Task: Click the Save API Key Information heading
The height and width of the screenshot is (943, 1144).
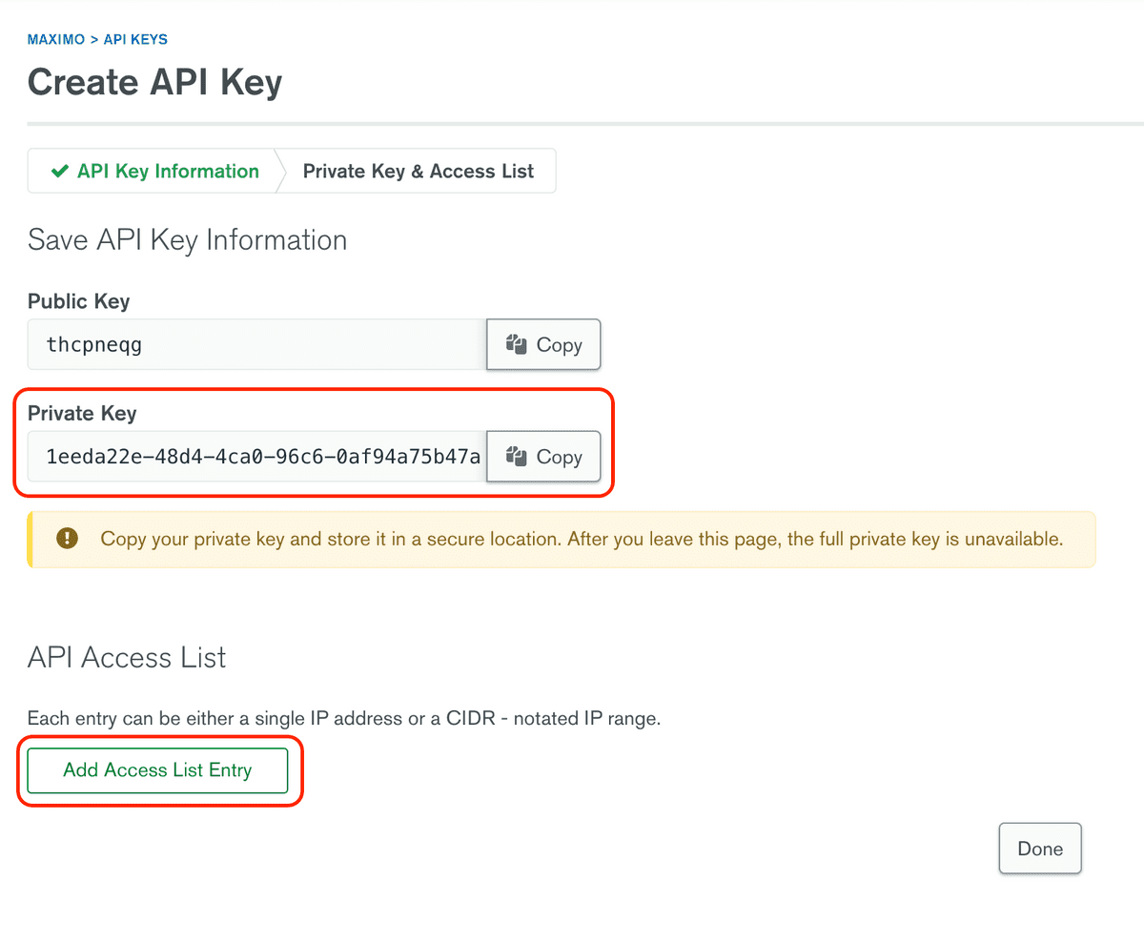Action: 187,239
